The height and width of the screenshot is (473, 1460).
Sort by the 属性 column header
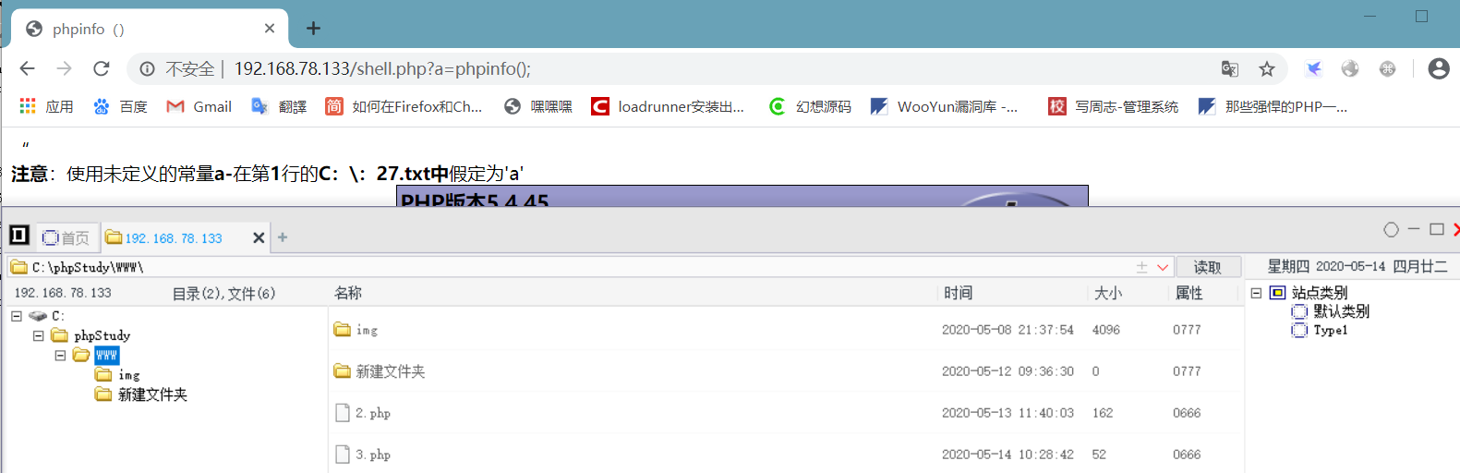(1189, 293)
